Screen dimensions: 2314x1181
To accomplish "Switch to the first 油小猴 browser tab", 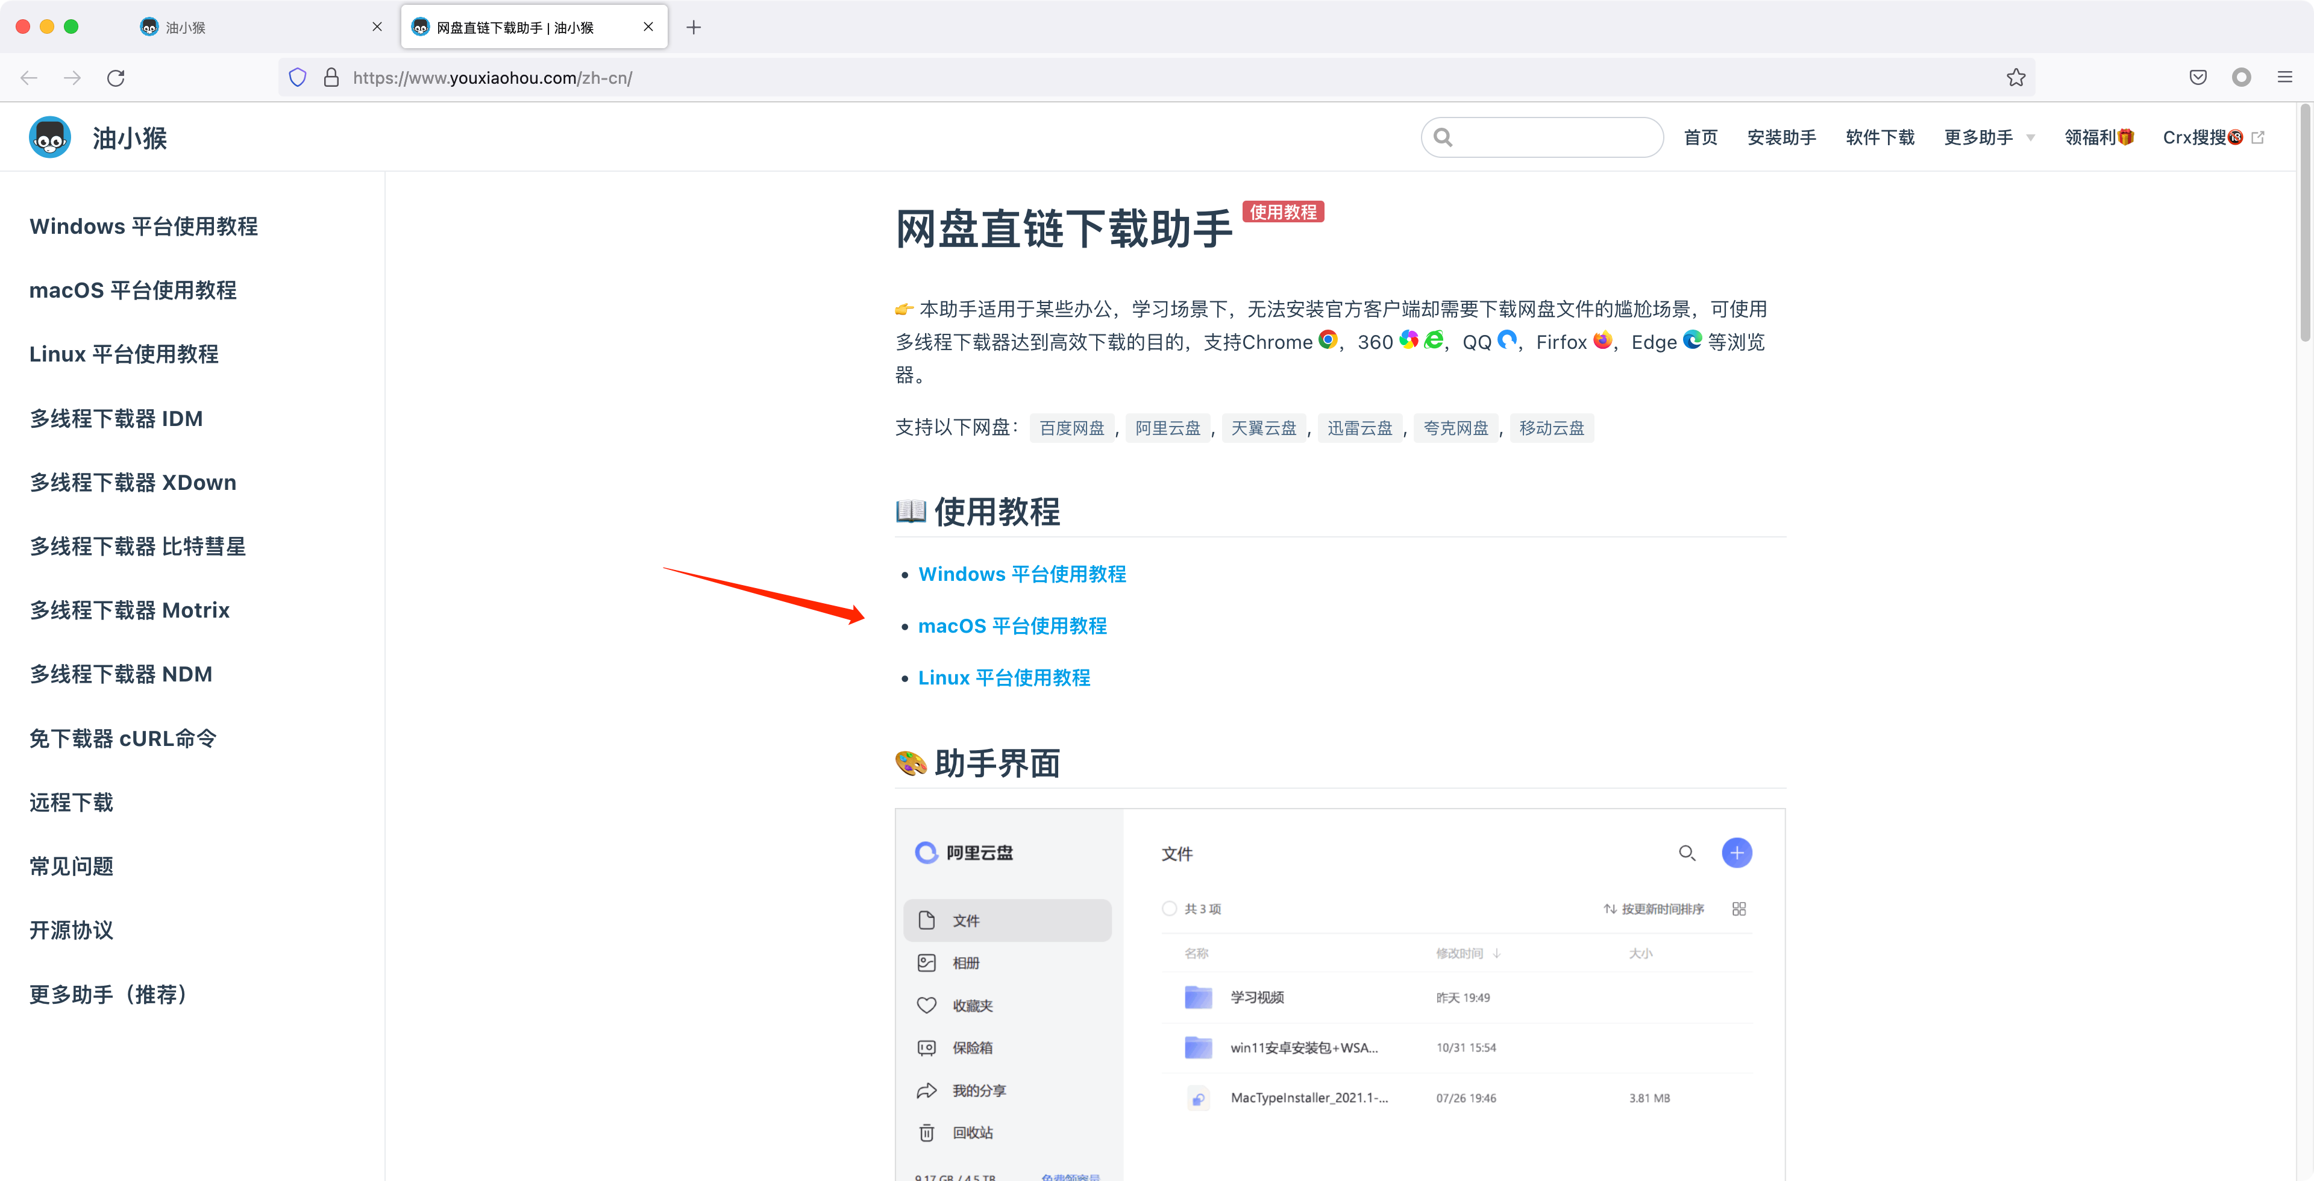I will 260,27.
